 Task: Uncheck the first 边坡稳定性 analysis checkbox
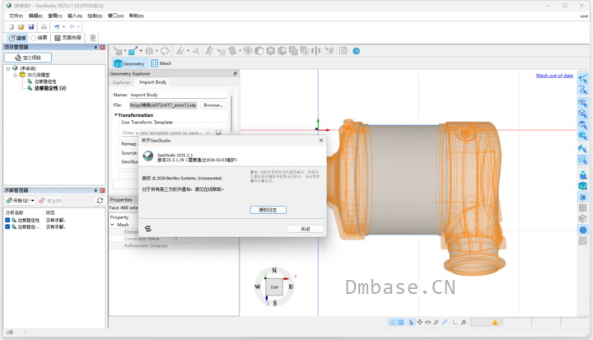(7, 220)
